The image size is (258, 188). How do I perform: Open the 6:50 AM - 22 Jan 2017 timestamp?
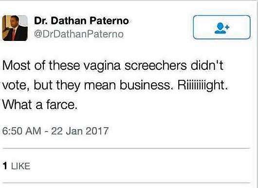pyautogui.click(x=55, y=131)
